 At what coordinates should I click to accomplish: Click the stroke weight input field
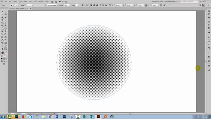pos(29,5)
